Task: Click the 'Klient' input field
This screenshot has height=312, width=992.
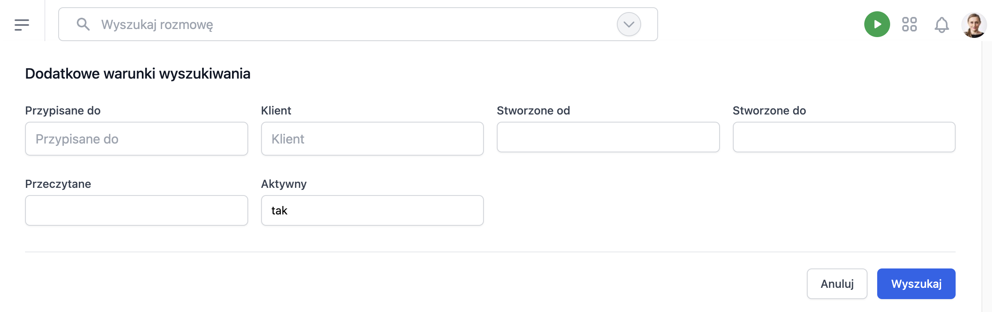Action: 372,139
